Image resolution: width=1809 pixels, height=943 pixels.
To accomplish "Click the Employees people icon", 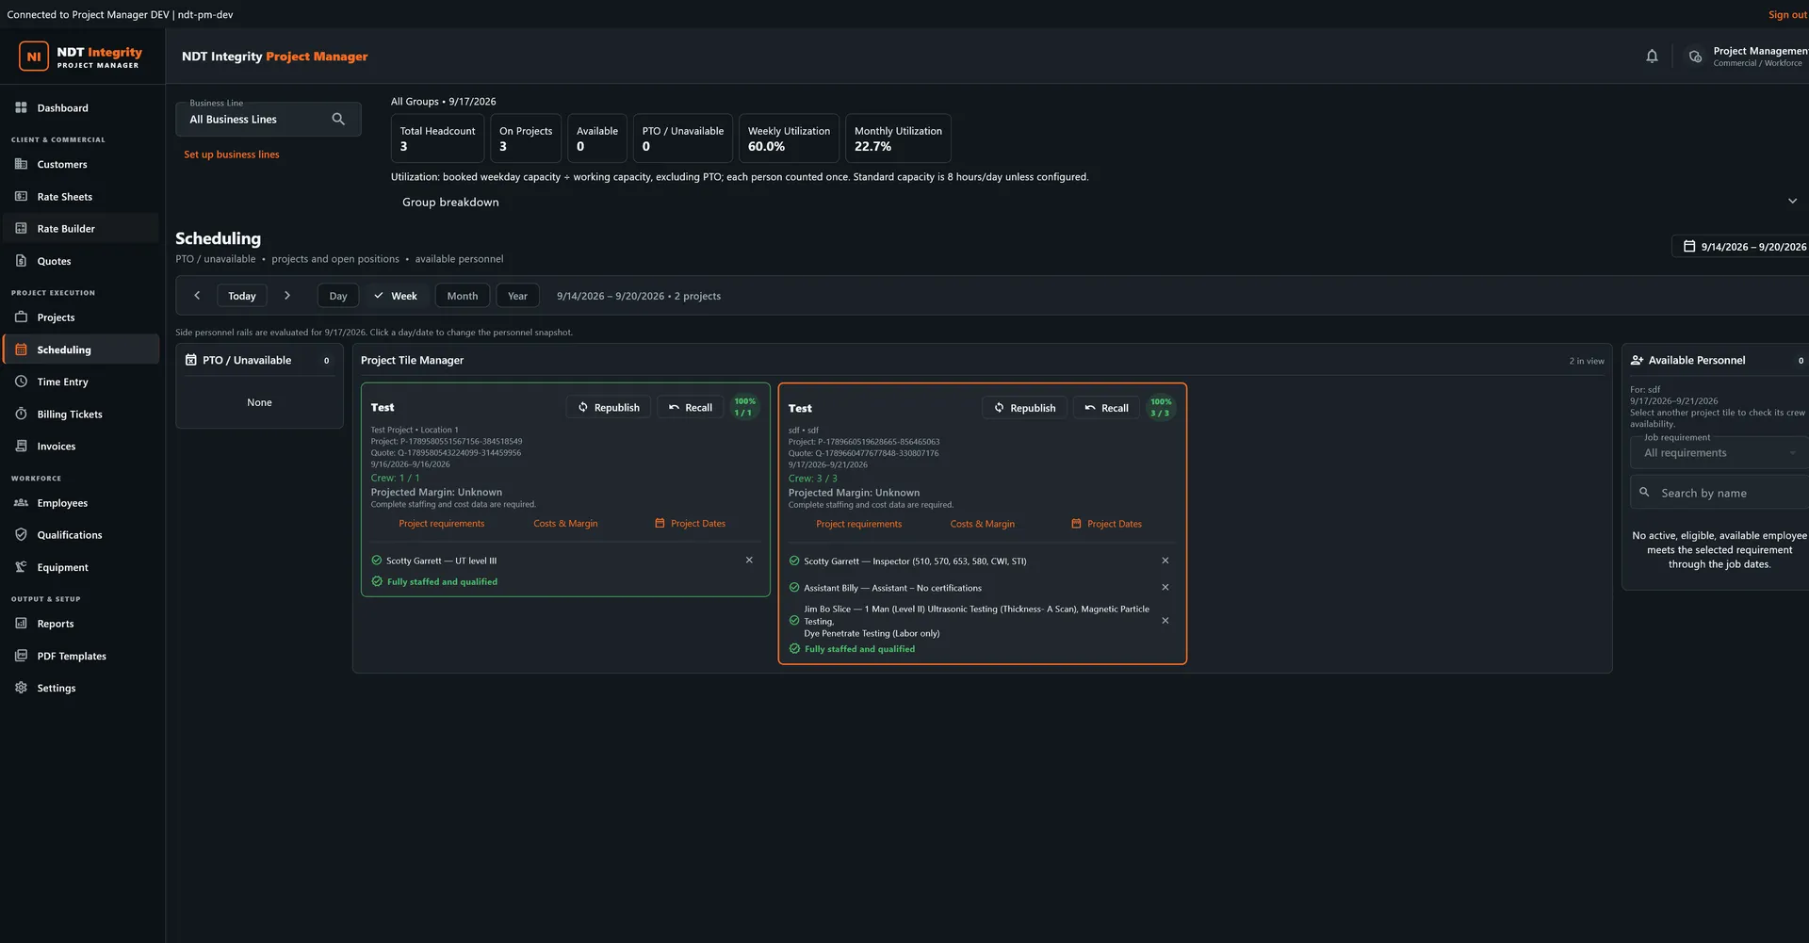I will (x=21, y=503).
